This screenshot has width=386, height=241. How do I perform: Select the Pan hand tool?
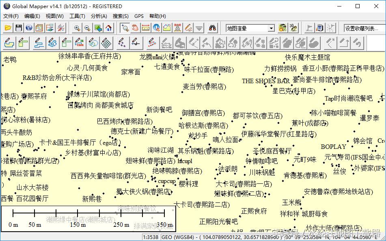[x=135, y=28]
